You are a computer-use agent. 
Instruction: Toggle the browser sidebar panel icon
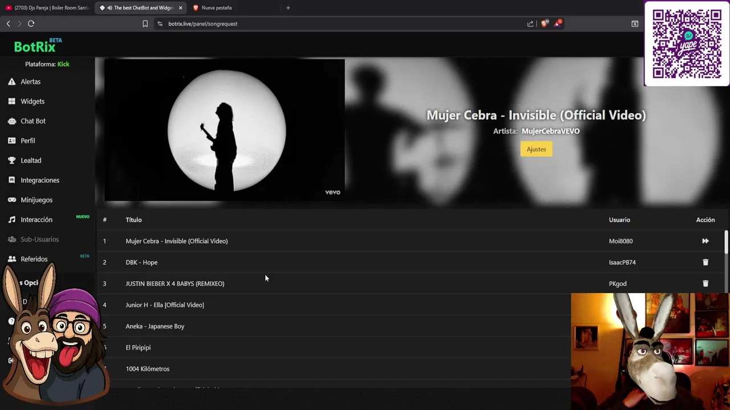coord(635,24)
